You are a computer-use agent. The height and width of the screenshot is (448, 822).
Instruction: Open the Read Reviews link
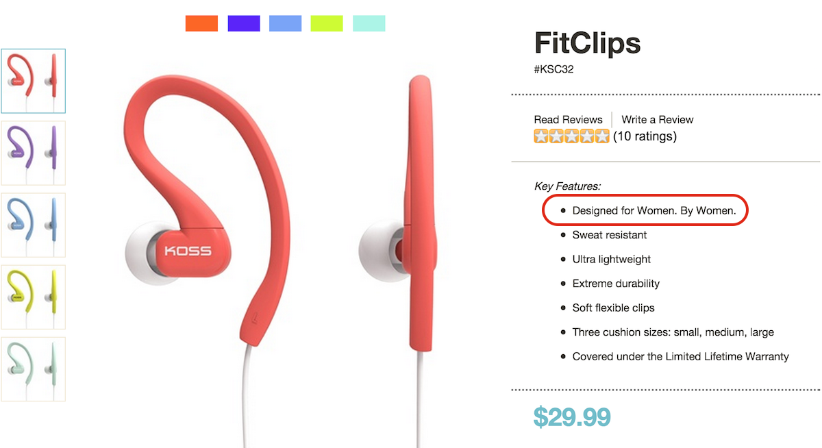pyautogui.click(x=569, y=119)
